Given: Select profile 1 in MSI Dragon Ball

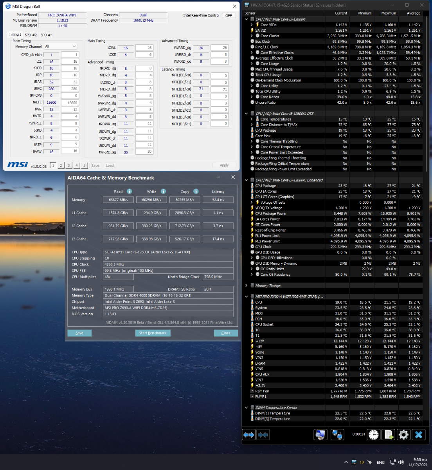Looking at the screenshot, I should point(53,166).
